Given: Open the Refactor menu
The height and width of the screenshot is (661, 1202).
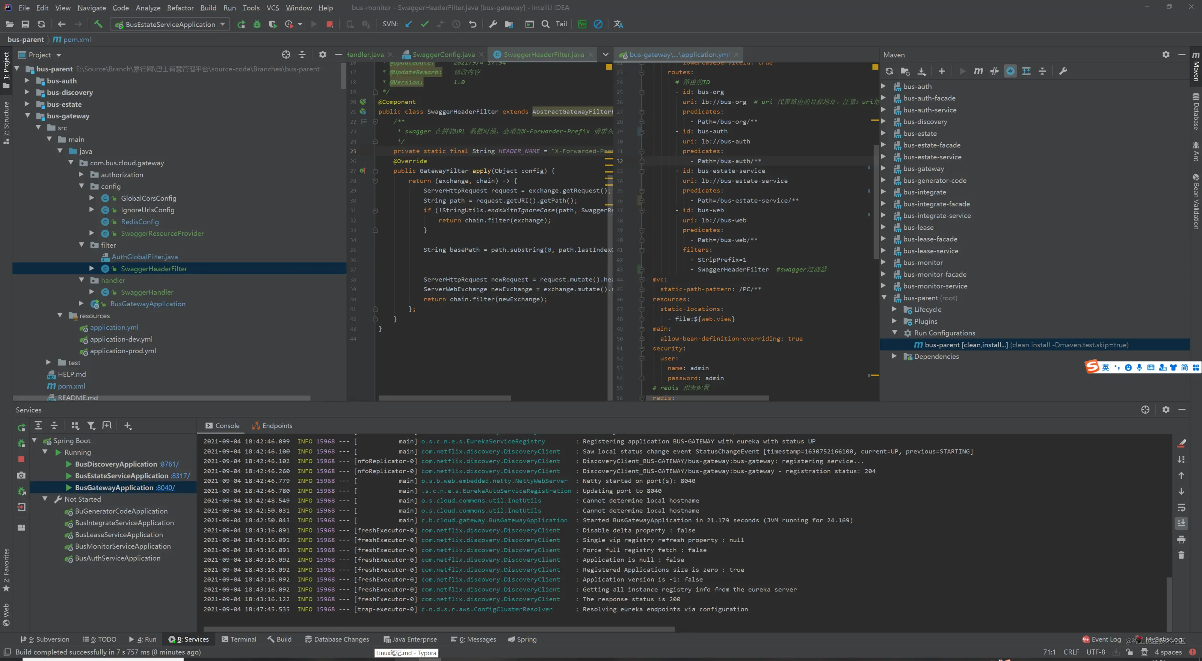Looking at the screenshot, I should [180, 8].
